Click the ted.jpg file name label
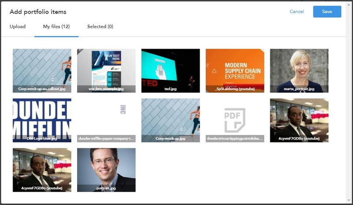 point(170,89)
